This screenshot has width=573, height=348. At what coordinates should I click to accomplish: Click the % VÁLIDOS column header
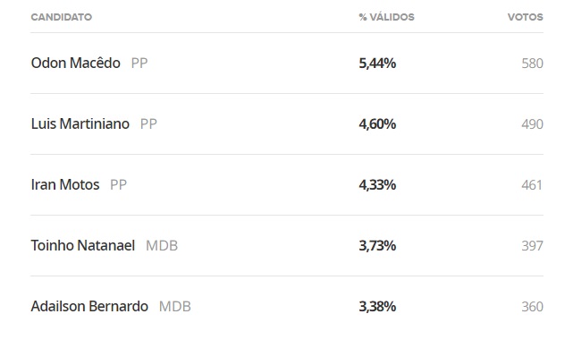tap(386, 17)
